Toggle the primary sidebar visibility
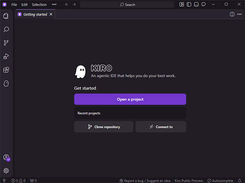The image size is (245, 183). (x=189, y=4)
